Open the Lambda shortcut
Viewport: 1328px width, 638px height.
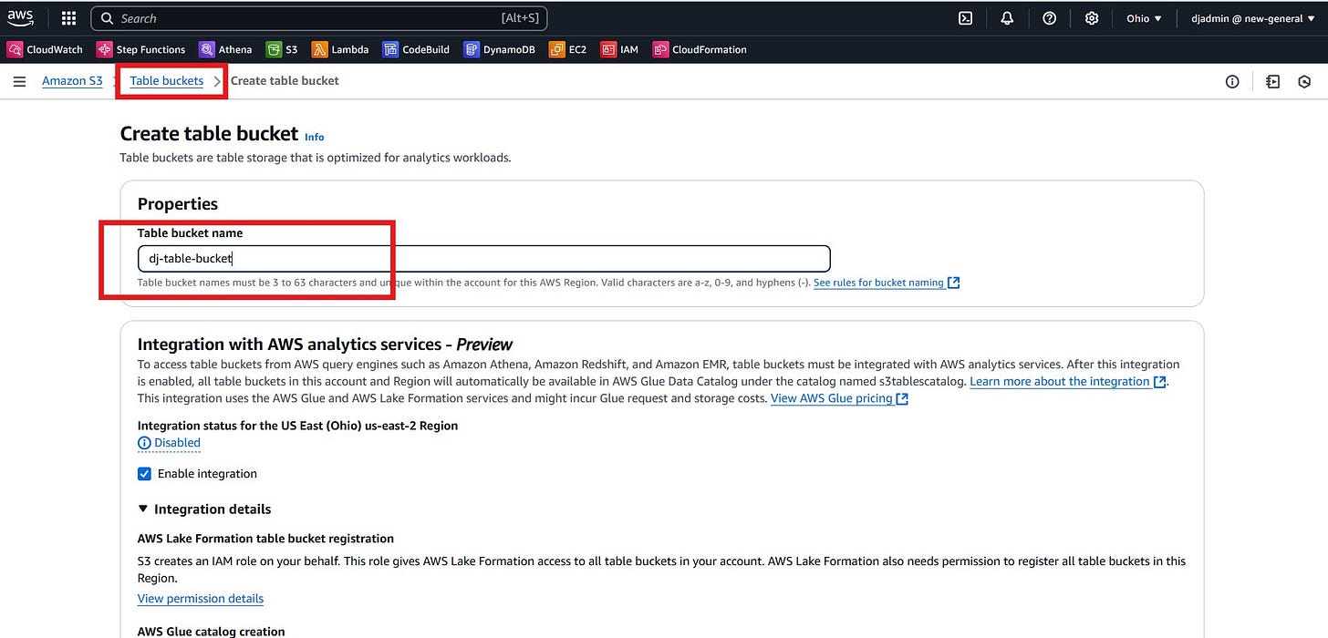point(340,49)
